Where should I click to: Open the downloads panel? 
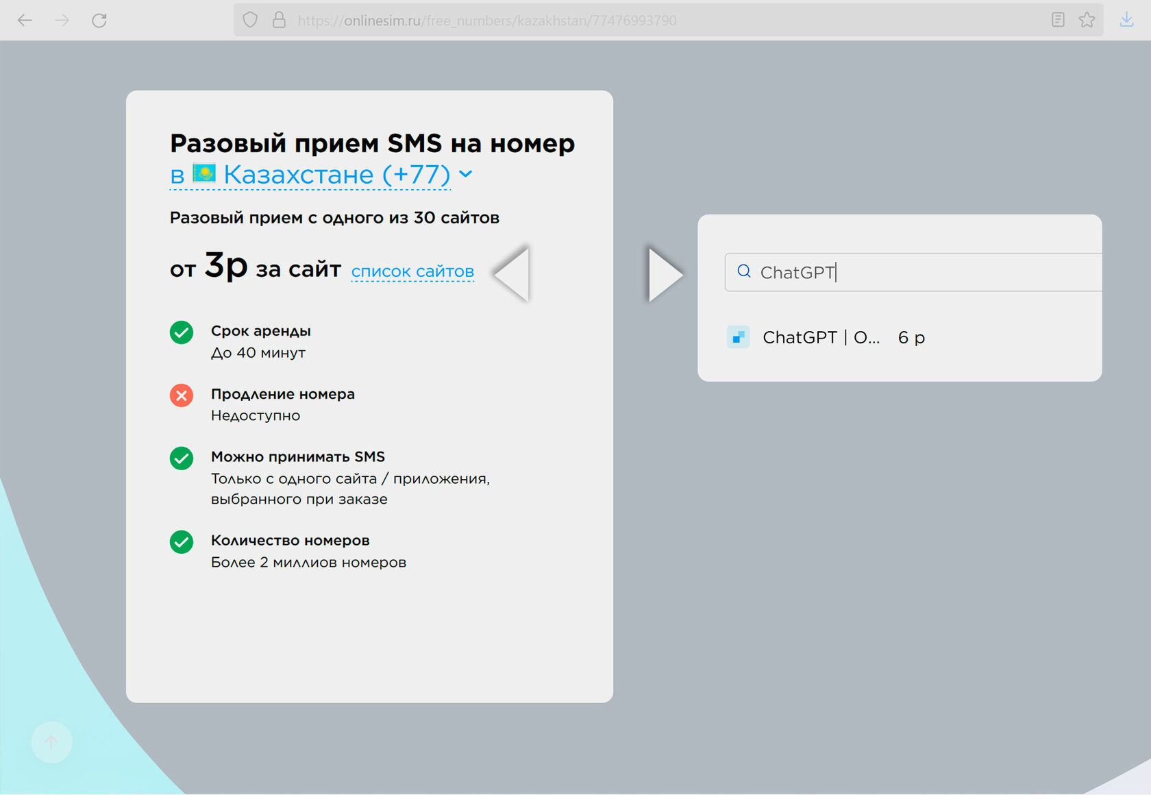pos(1126,20)
